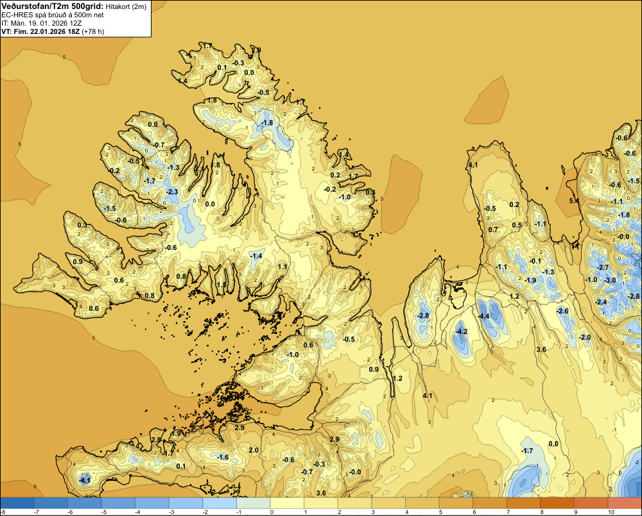The height and width of the screenshot is (516, 642).
Task: Select the 2.0 temperature value
Action: click(x=254, y=450)
